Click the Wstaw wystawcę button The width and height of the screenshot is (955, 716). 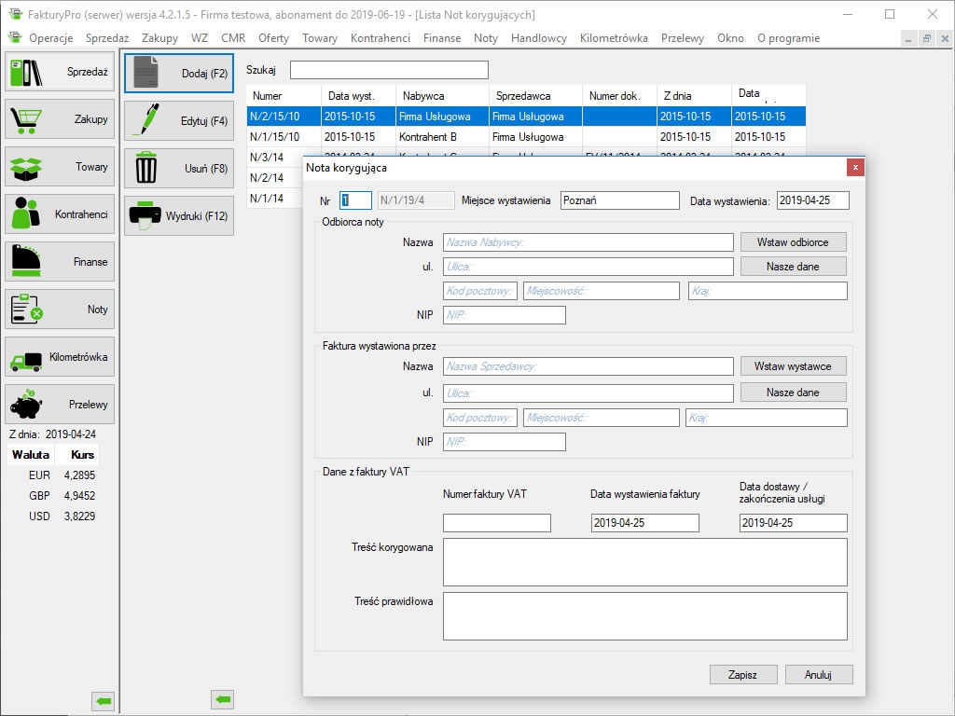[x=793, y=365]
